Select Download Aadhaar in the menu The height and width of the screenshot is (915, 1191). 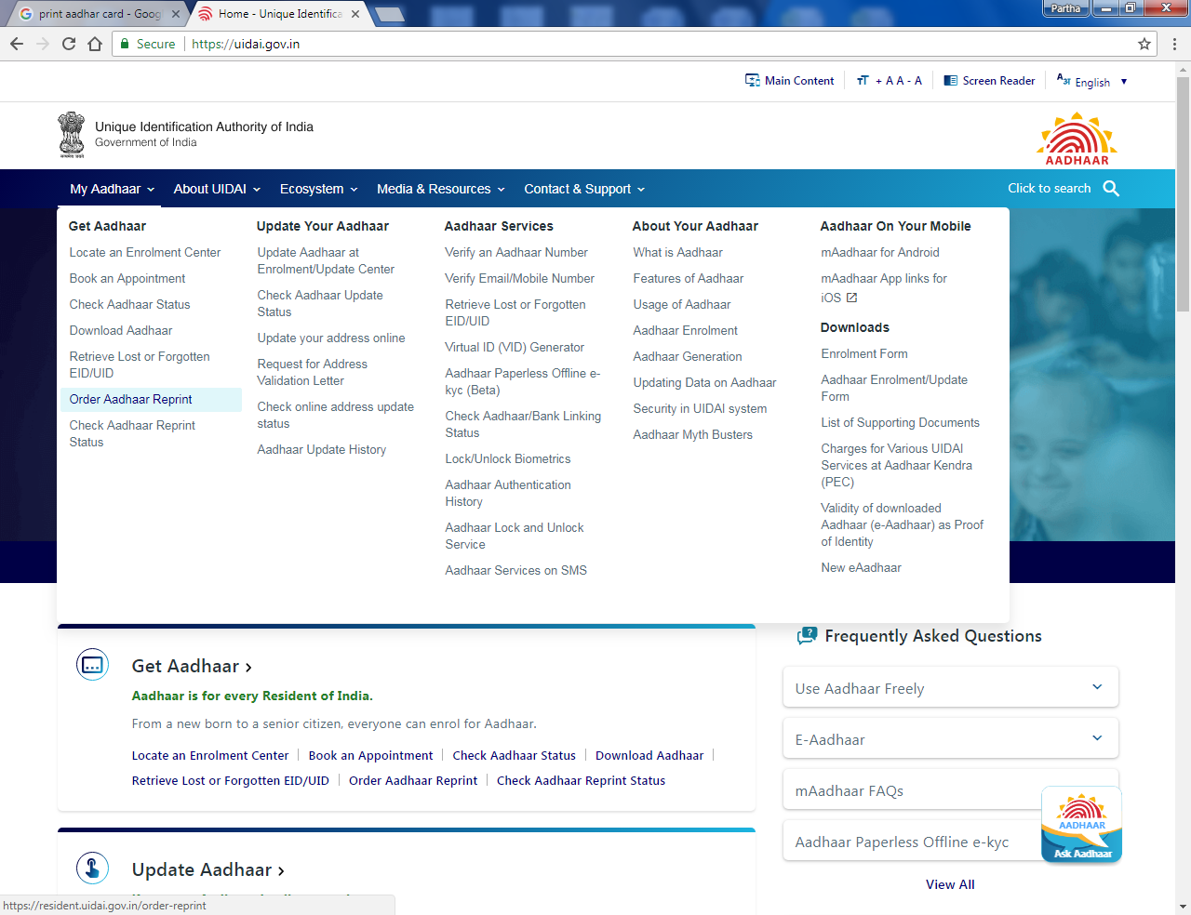121,330
